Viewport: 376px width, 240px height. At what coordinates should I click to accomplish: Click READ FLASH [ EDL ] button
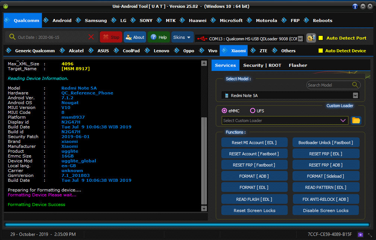click(x=254, y=199)
